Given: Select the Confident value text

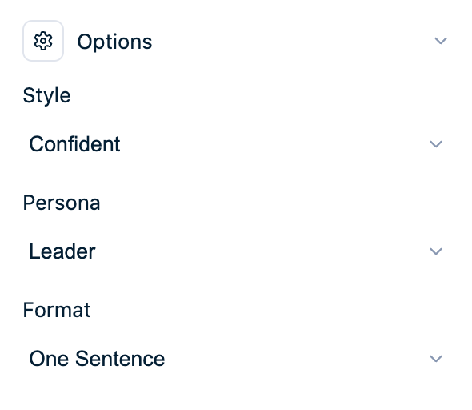Looking at the screenshot, I should [x=74, y=144].
